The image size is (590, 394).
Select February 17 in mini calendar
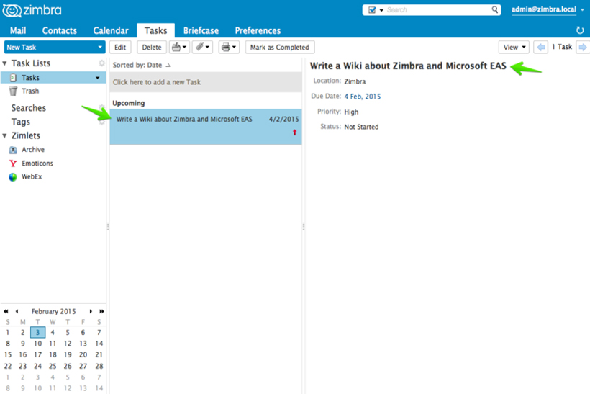pos(37,355)
